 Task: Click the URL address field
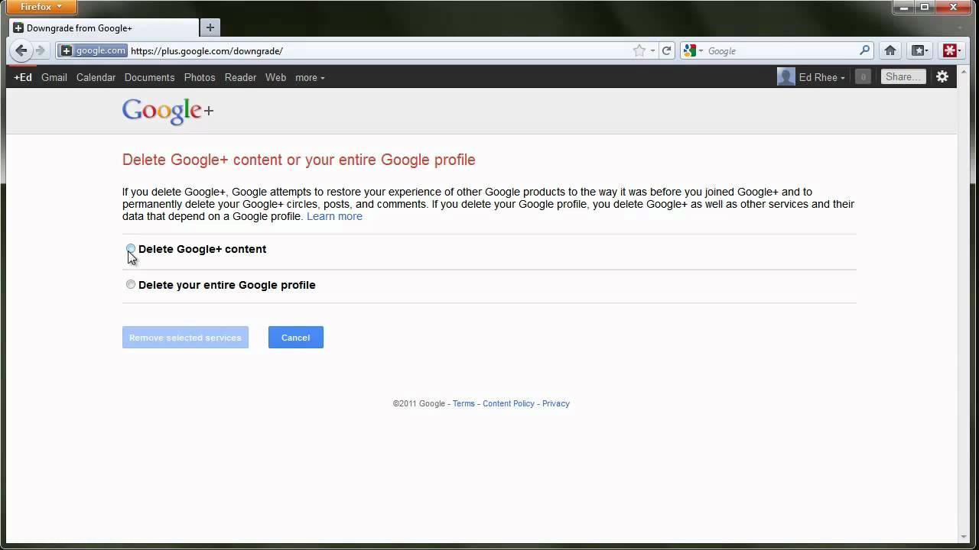379,51
